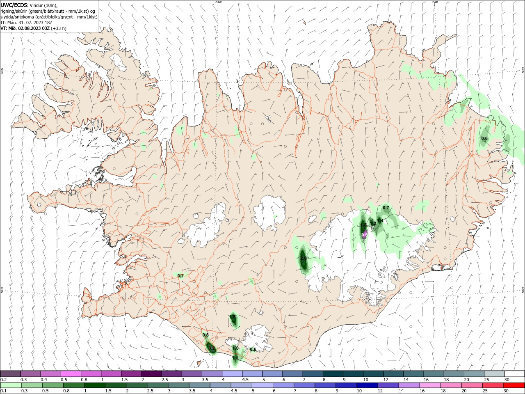Select the 1.2 precipitation value over Vatnajökull
This screenshot has width=525, height=394.
click(x=373, y=224)
